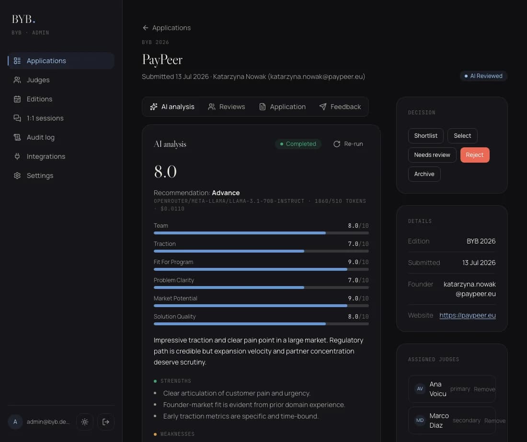Switch to the Reviews tab

[x=227, y=107]
